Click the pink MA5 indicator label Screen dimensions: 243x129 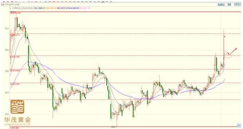coord(85,8)
